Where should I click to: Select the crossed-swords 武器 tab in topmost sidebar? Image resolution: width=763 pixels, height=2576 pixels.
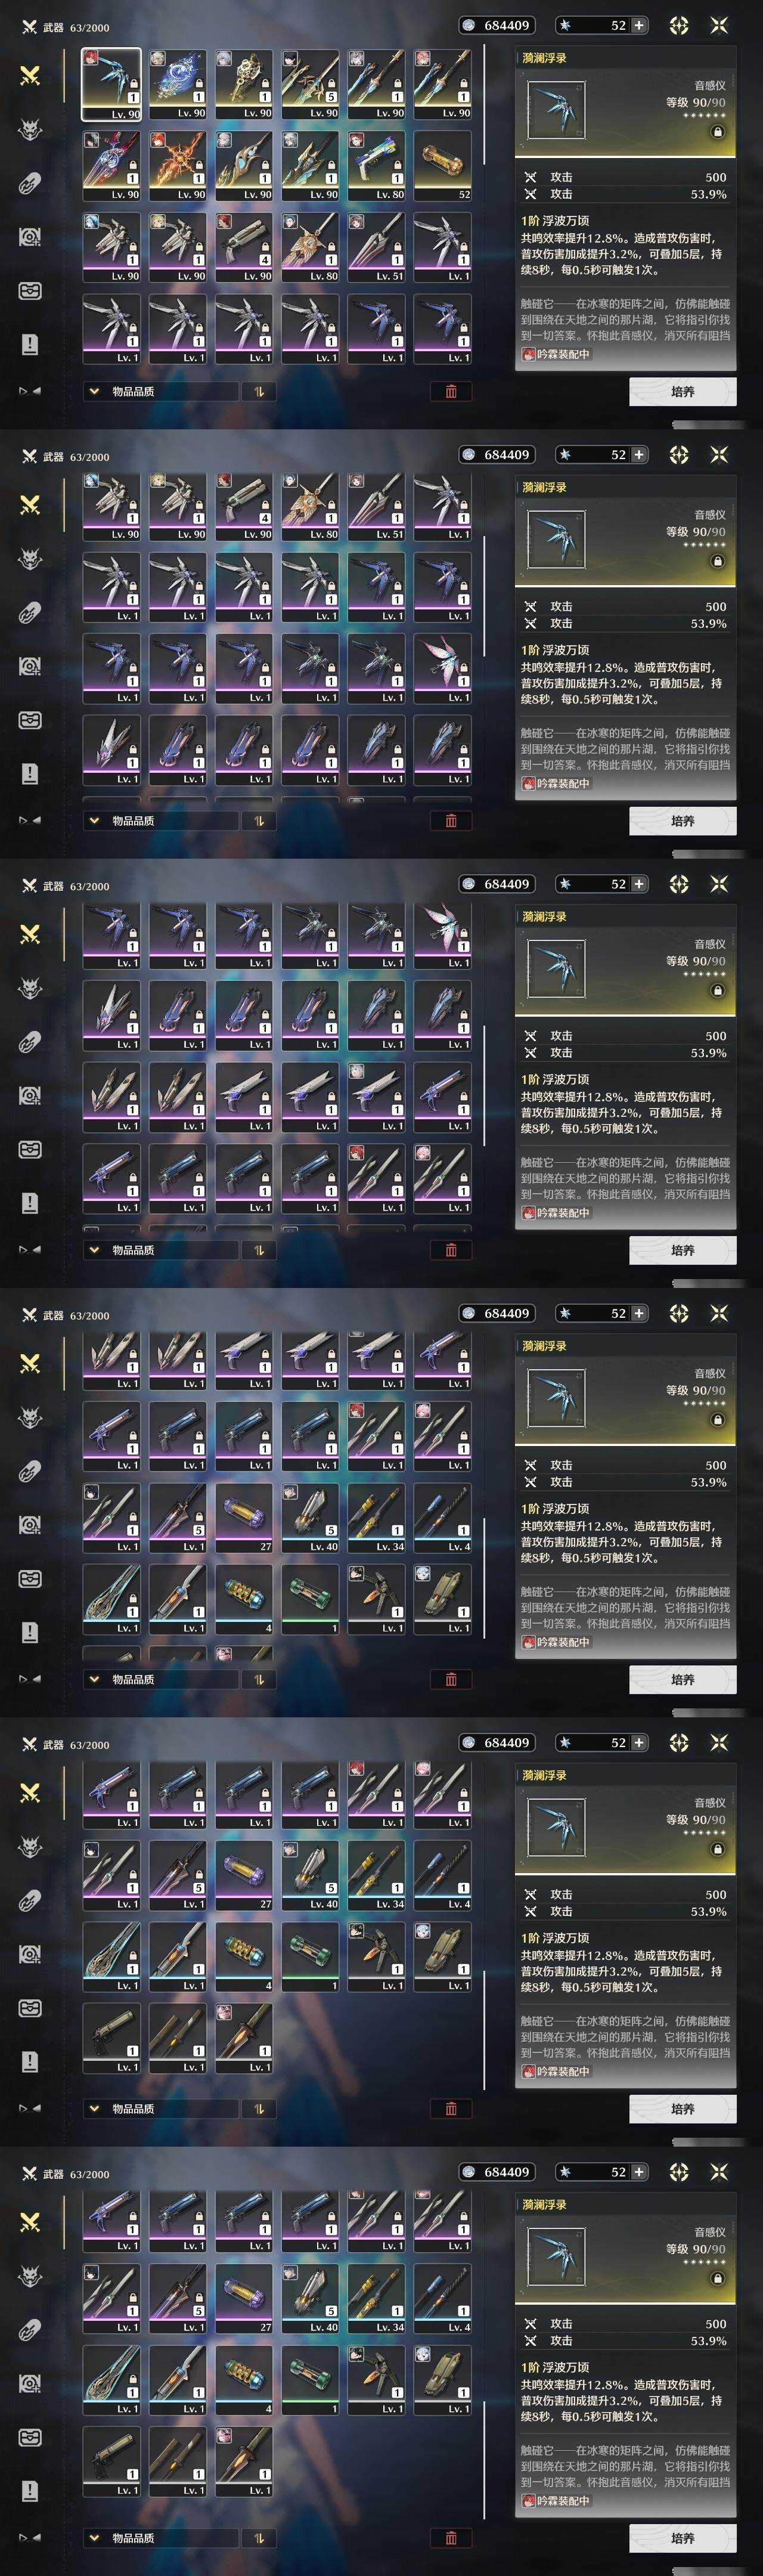coord(30,75)
